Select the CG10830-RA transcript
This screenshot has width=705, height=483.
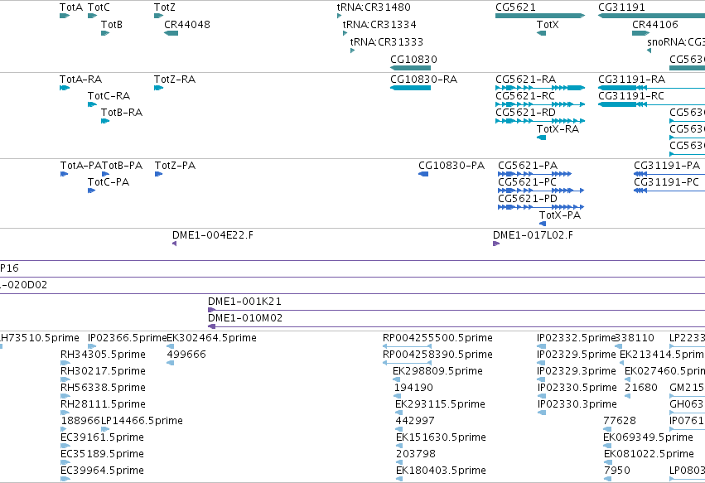point(411,88)
